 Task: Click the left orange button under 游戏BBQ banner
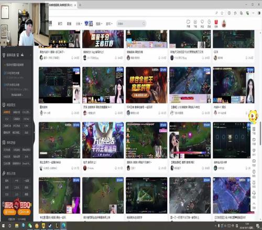pyautogui.click(x=9, y=212)
